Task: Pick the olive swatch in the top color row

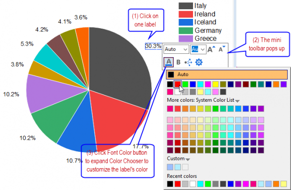Action: [223, 84]
